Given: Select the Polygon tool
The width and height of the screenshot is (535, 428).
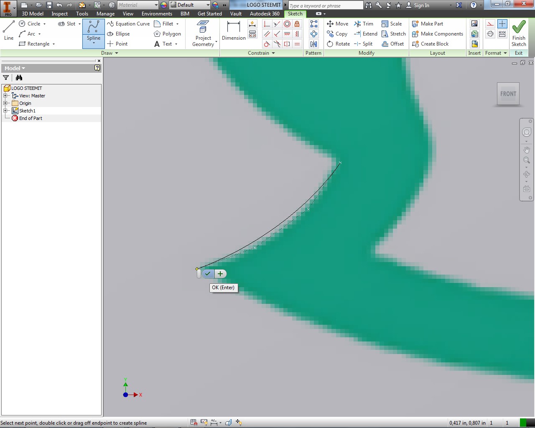Looking at the screenshot, I should [167, 34].
